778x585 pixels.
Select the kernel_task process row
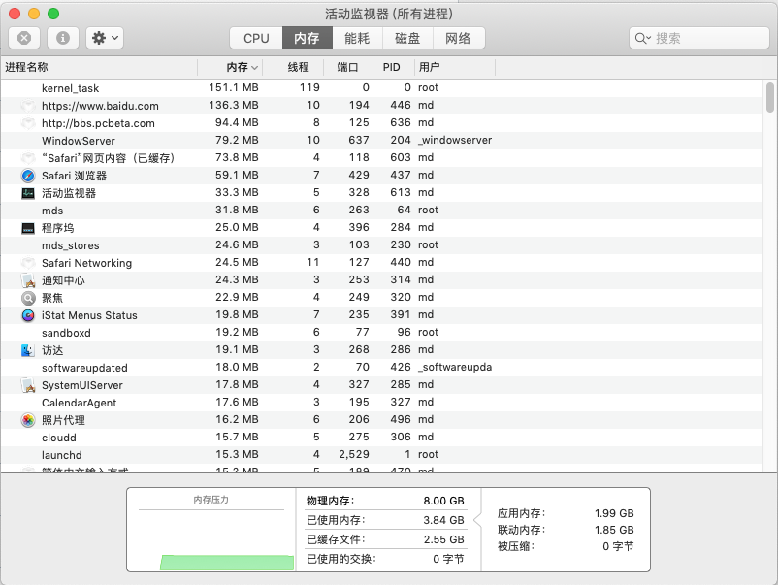click(291, 88)
